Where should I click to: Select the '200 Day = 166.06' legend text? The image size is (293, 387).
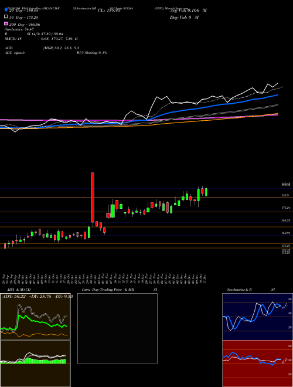(x=25, y=25)
